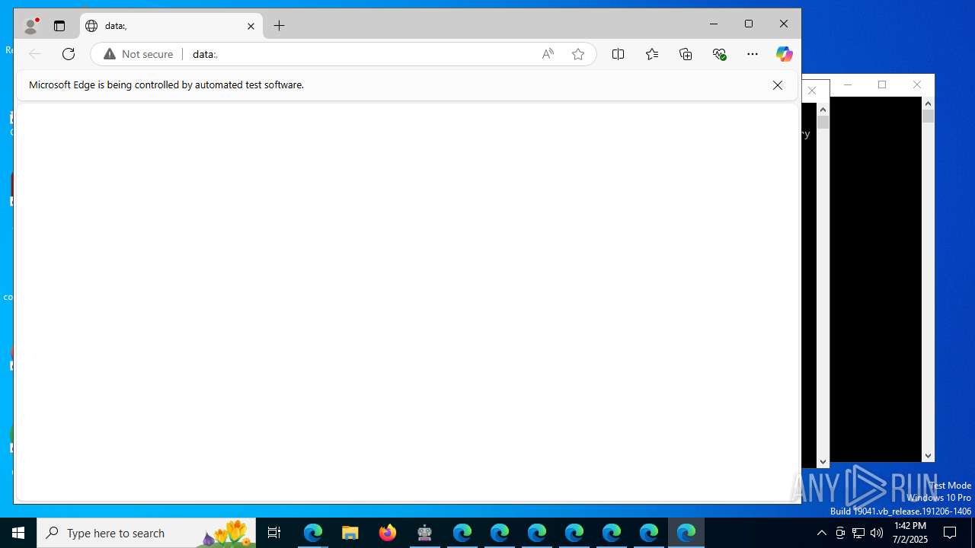Refresh the current page
The width and height of the screenshot is (975, 548).
coord(69,54)
